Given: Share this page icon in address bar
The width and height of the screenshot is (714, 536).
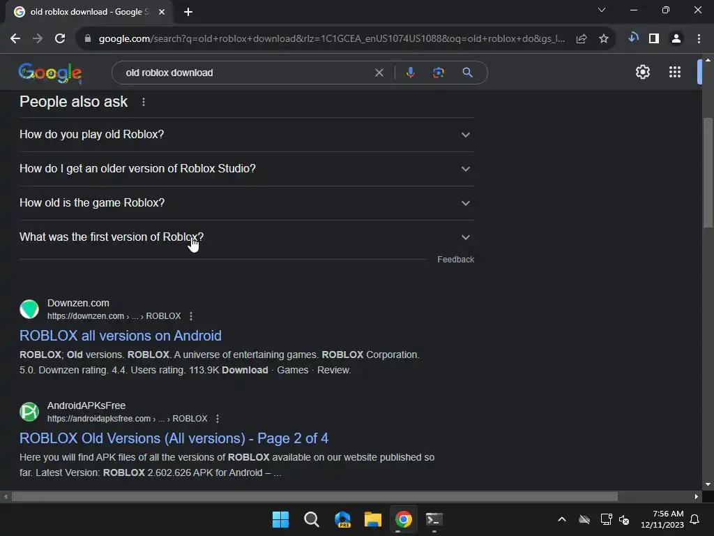Looking at the screenshot, I should pos(582,39).
